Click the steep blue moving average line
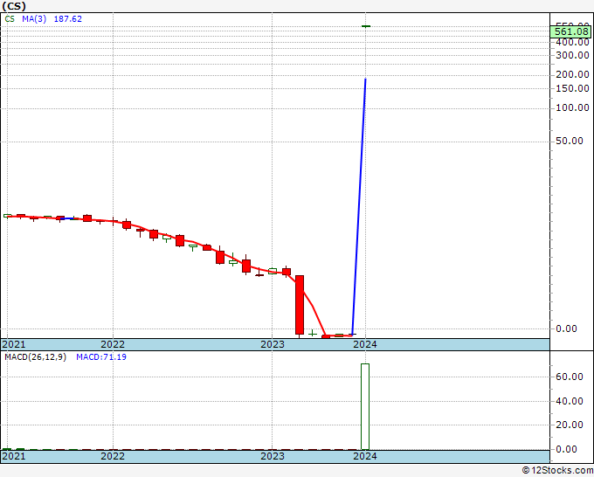Viewport: 594px width, 477px height. pyautogui.click(x=359, y=206)
